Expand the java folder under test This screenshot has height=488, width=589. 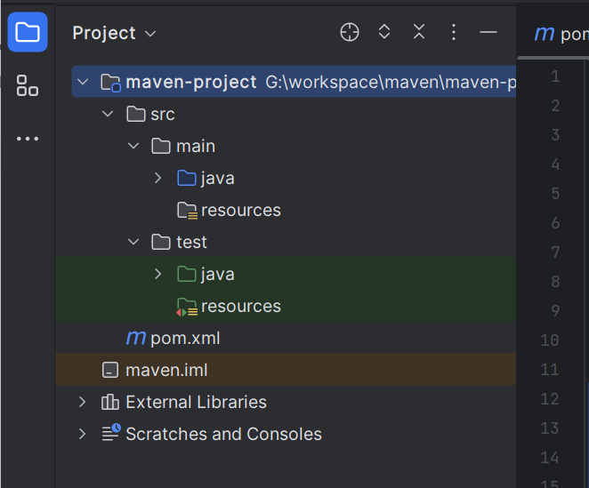click(x=158, y=275)
